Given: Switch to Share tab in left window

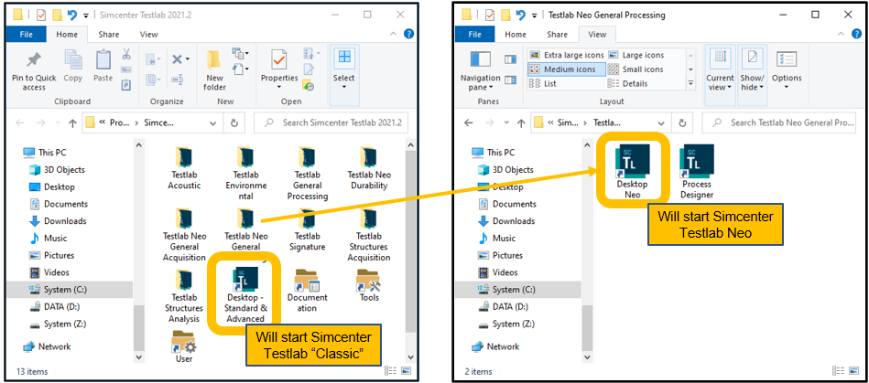Looking at the screenshot, I should tap(108, 35).
